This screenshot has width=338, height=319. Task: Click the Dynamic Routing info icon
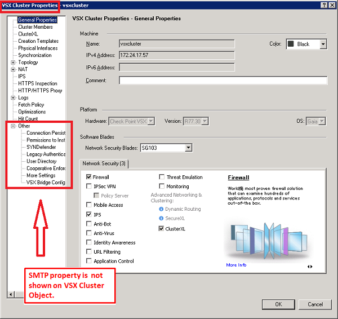coord(161,209)
